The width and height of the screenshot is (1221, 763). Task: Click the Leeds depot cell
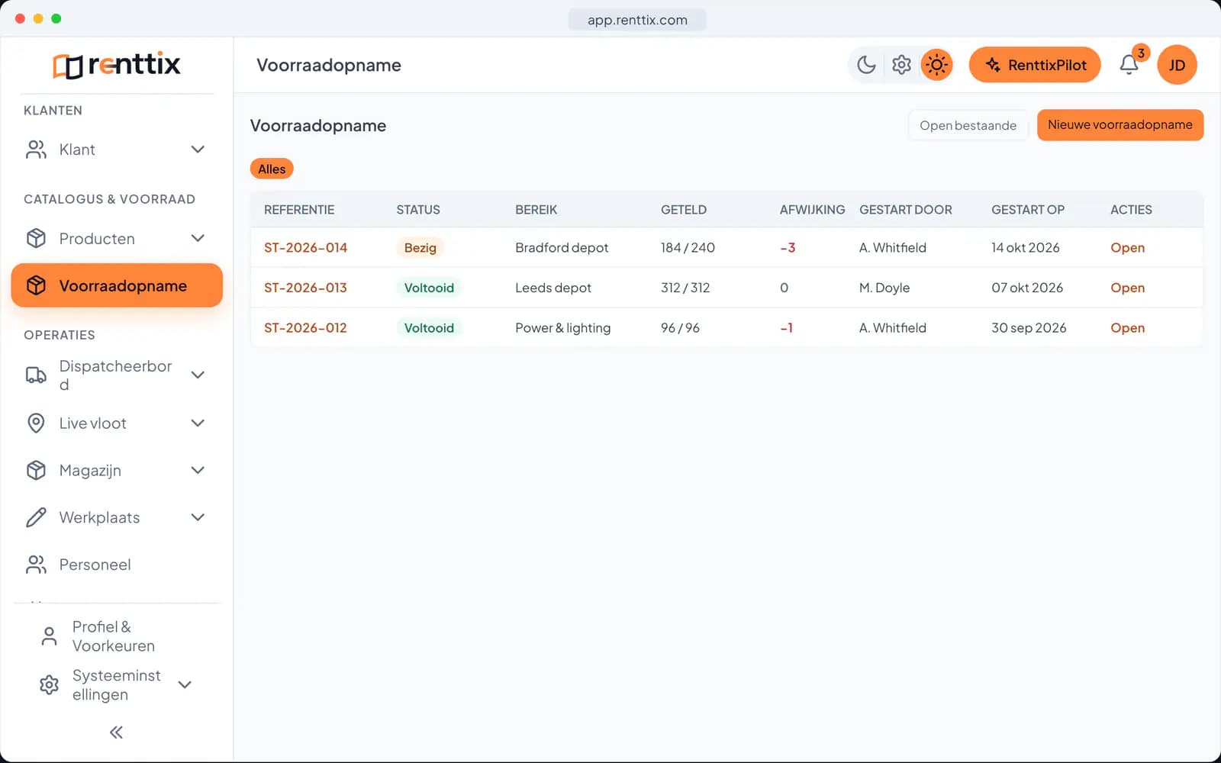tap(553, 288)
